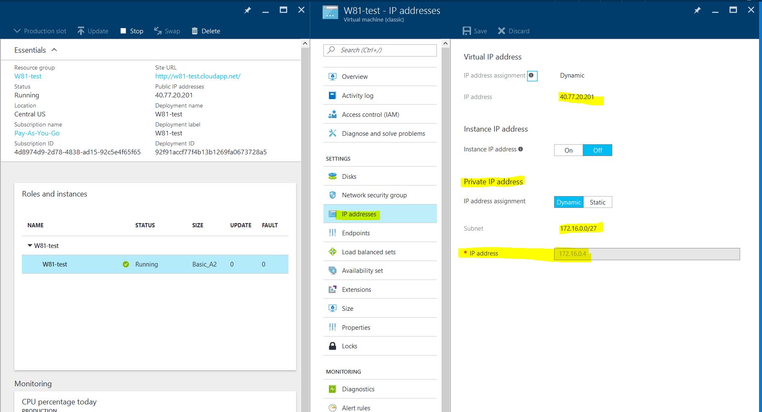Select the W81-test running instance row
Image resolution: width=762 pixels, height=412 pixels.
(155, 264)
